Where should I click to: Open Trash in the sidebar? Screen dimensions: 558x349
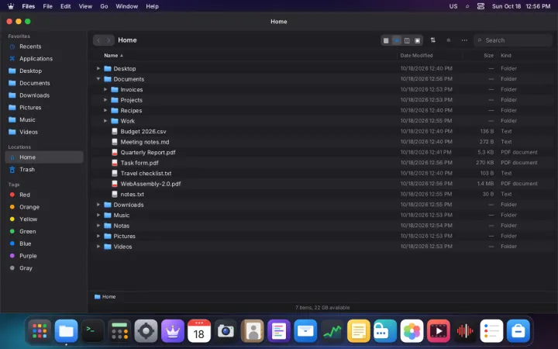point(44,170)
